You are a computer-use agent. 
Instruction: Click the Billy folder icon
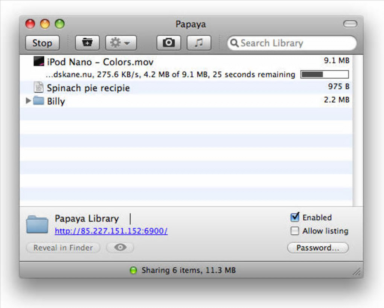38,100
